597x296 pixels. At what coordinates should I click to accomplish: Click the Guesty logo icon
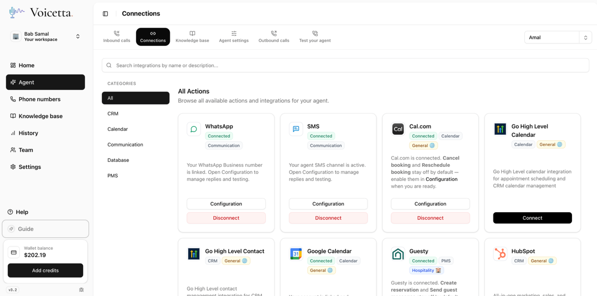coord(398,254)
